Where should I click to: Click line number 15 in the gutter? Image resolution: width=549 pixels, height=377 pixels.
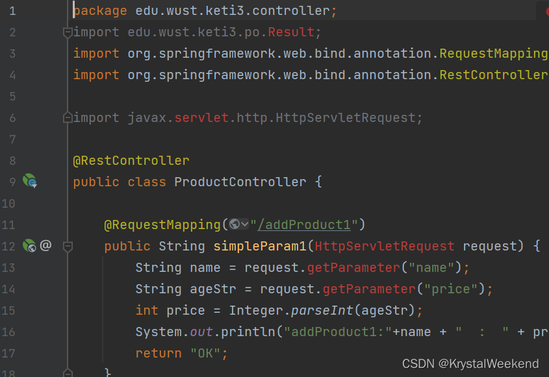click(8, 311)
